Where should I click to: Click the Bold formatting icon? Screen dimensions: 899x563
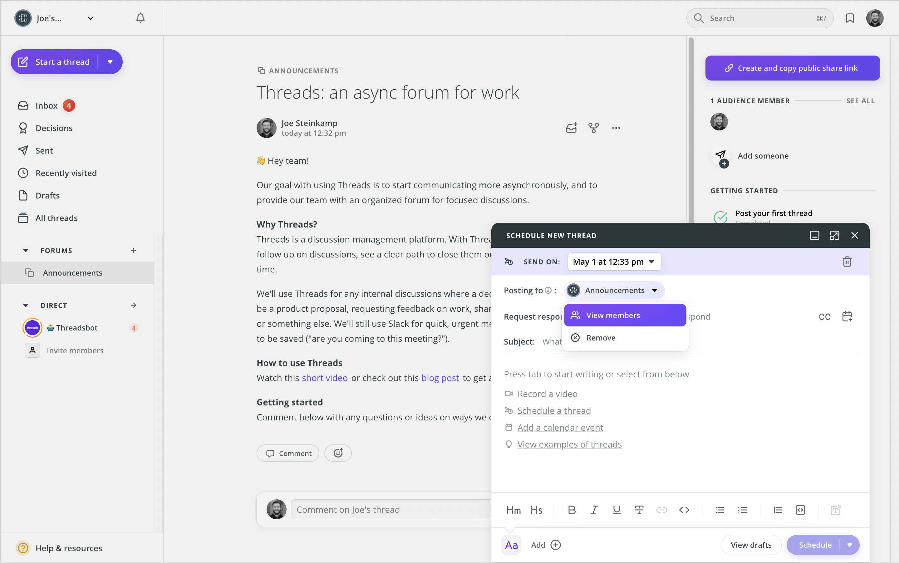click(x=572, y=510)
